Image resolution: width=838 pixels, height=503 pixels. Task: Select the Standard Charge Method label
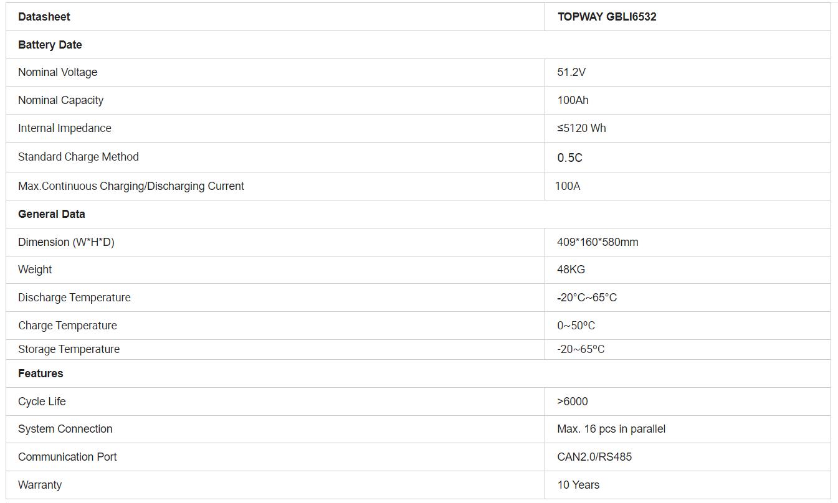tap(78, 157)
